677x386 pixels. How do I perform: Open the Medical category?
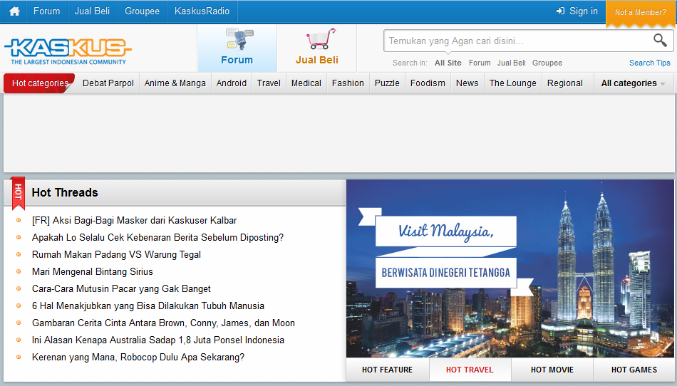coord(306,83)
